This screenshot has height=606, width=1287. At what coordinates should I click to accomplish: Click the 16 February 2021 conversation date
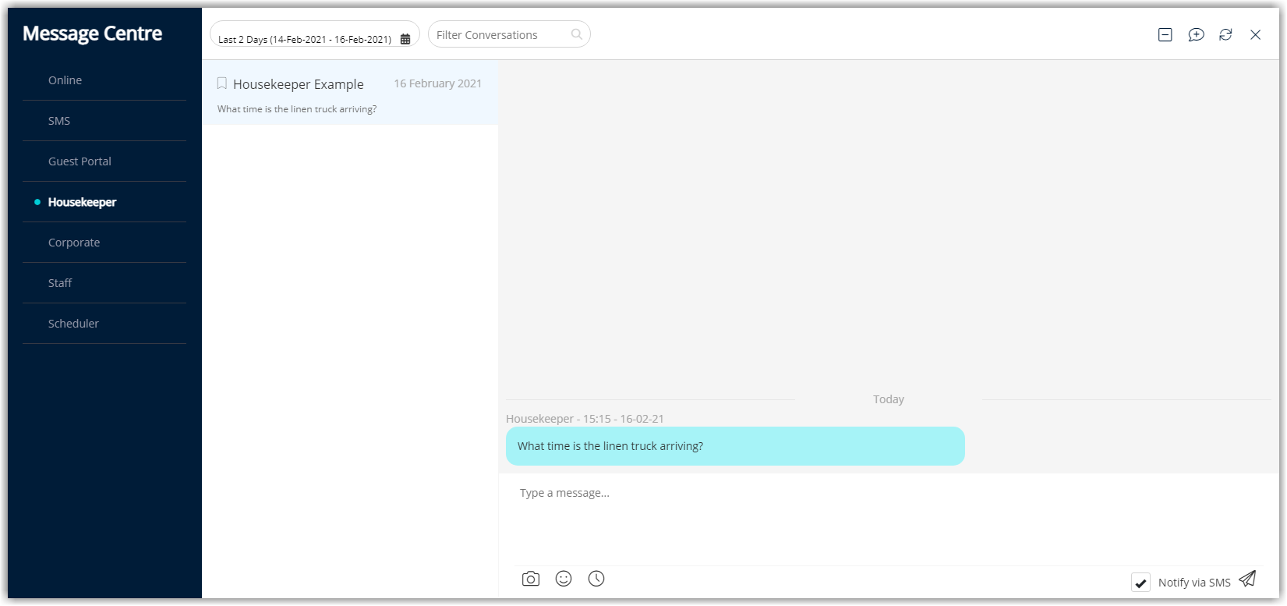pyautogui.click(x=437, y=83)
